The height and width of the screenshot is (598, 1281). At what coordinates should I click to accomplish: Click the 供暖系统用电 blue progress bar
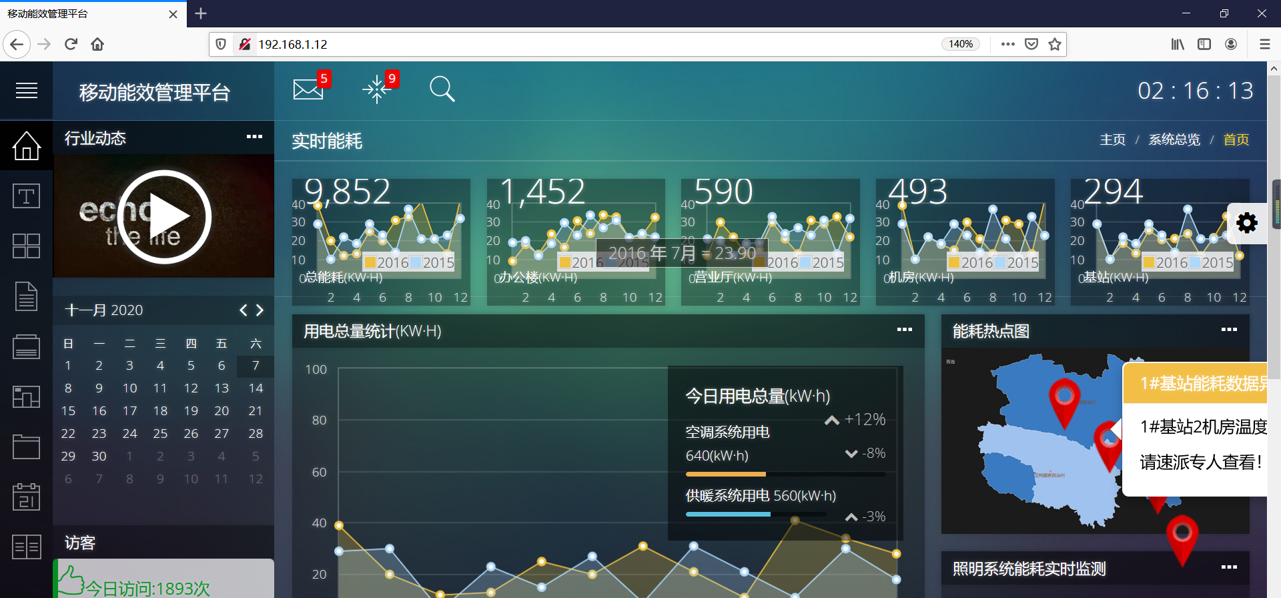pyautogui.click(x=728, y=514)
